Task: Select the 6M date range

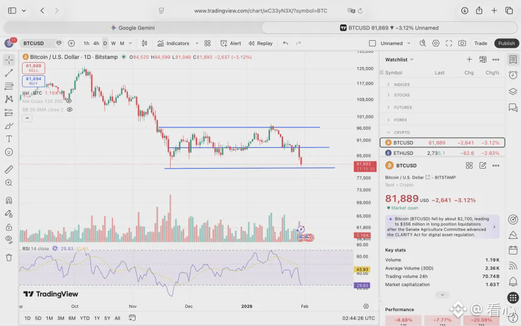Action: pos(72,318)
